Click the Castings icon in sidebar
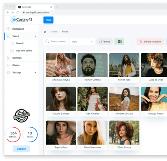The height and width of the screenshot is (161, 167). (8, 58)
